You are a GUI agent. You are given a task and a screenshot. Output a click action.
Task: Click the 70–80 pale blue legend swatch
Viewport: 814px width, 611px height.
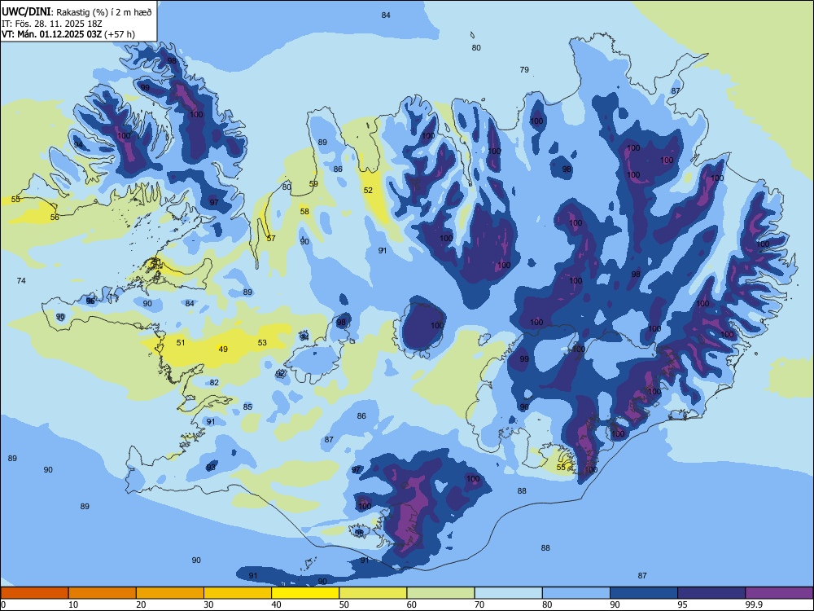click(508, 593)
